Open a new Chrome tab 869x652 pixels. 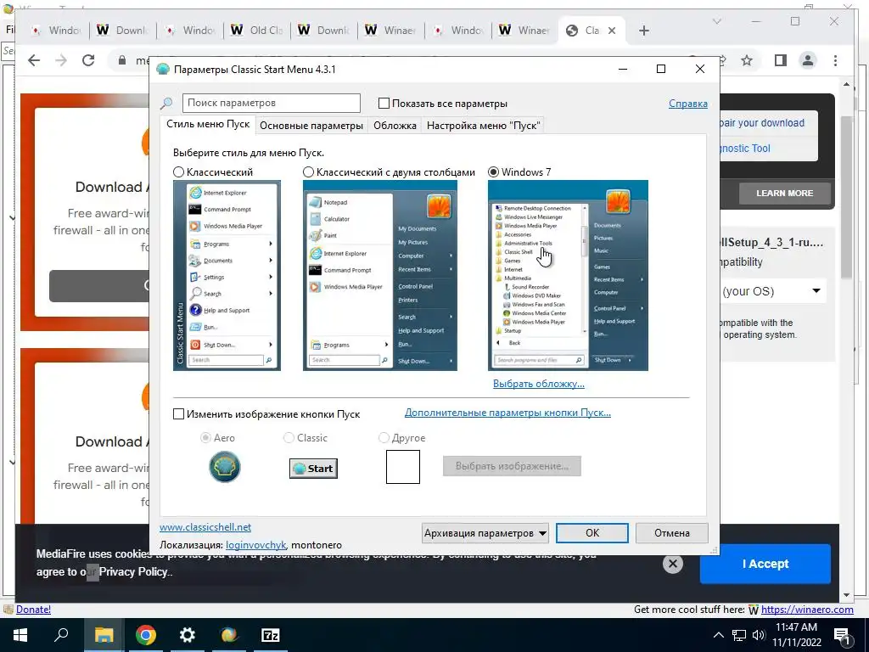click(x=643, y=31)
